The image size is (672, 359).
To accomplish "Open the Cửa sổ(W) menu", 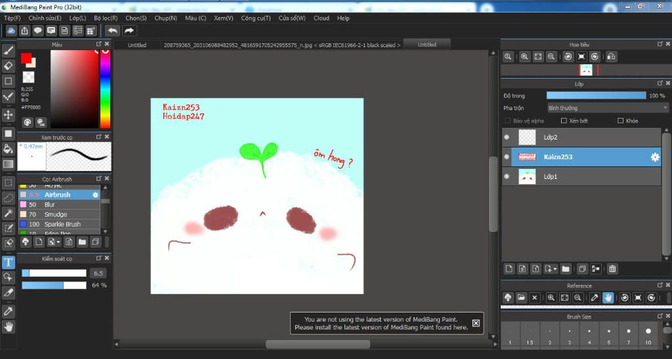I will pyautogui.click(x=292, y=18).
